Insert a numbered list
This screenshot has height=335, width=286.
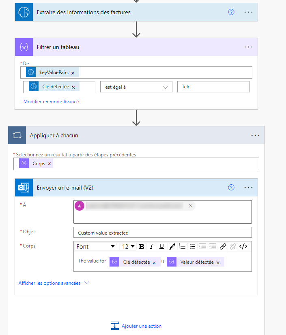tap(192, 247)
